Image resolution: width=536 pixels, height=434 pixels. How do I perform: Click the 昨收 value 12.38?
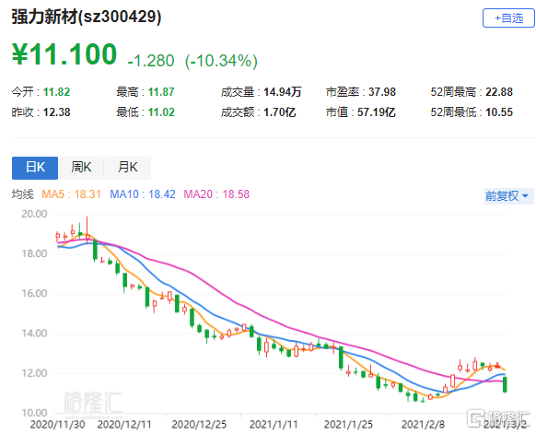(56, 112)
